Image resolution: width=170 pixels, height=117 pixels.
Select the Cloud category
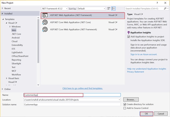tap(14, 41)
